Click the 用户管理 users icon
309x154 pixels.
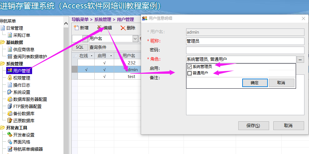pos(9,71)
